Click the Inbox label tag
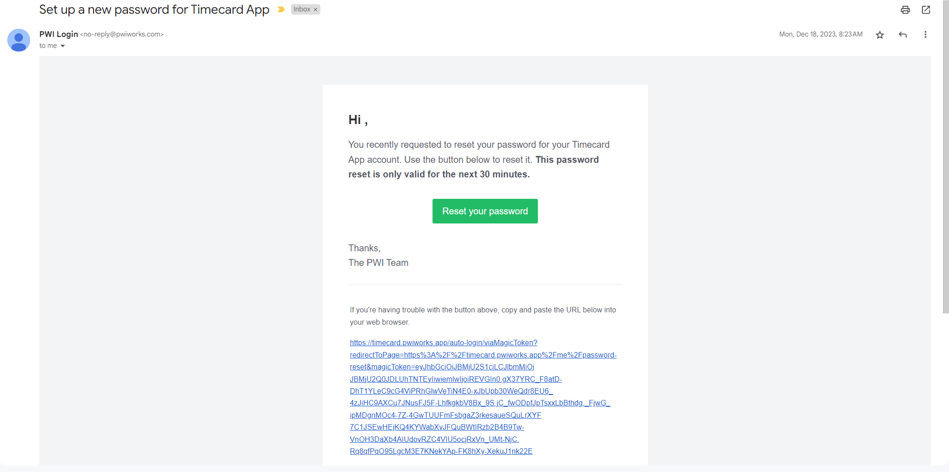 coord(302,10)
